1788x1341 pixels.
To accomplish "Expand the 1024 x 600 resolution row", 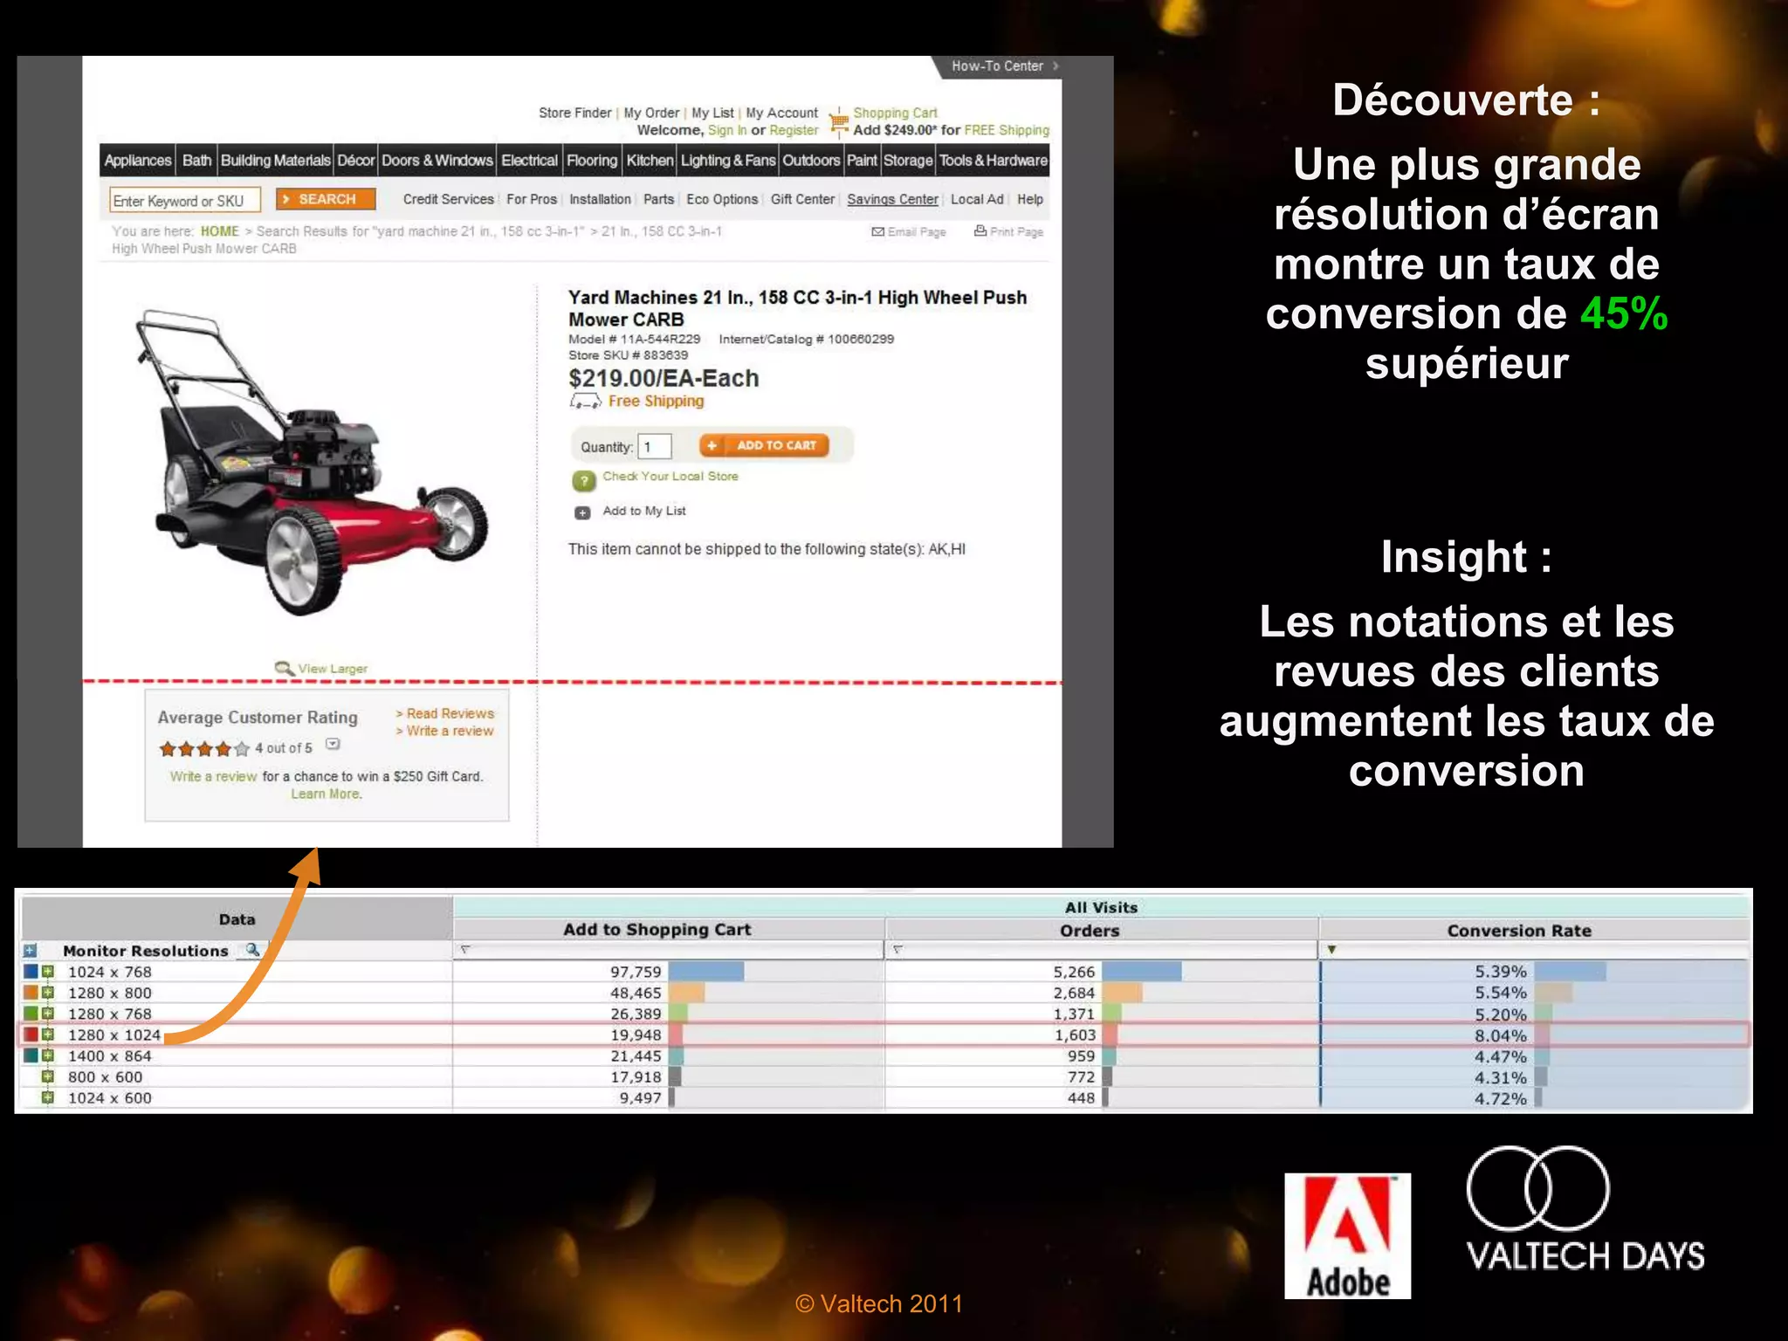I will point(48,1097).
